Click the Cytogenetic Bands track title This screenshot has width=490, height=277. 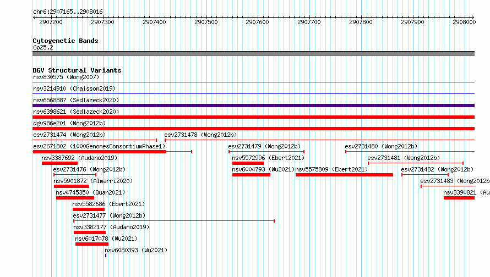(66, 41)
